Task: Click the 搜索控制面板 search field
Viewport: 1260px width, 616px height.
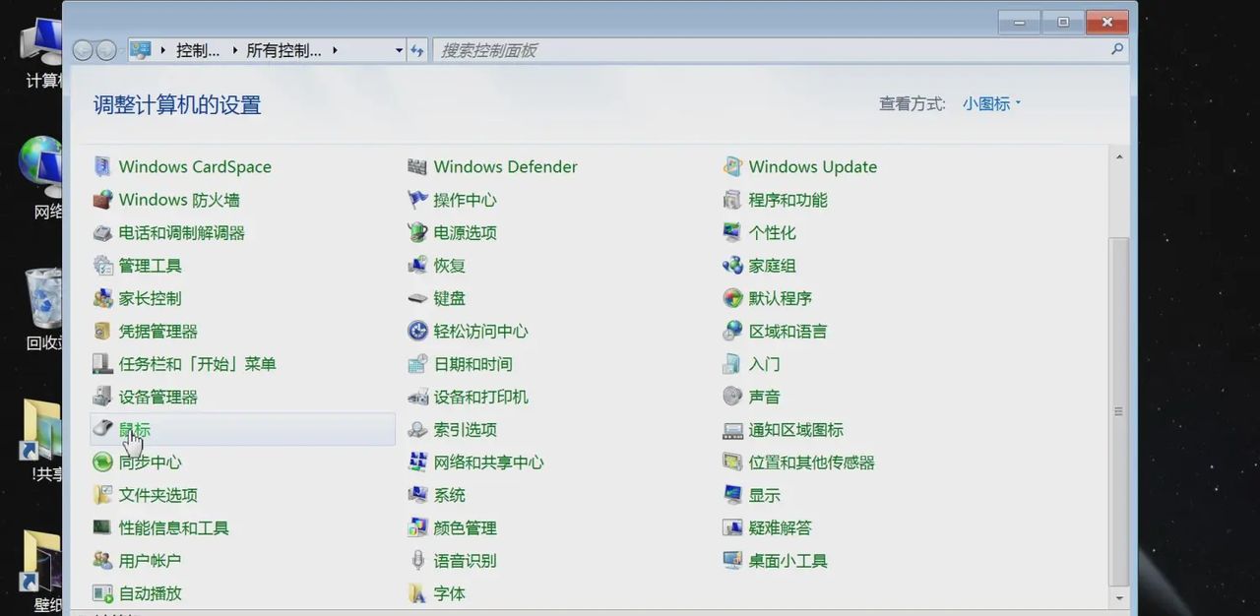Action: [771, 50]
